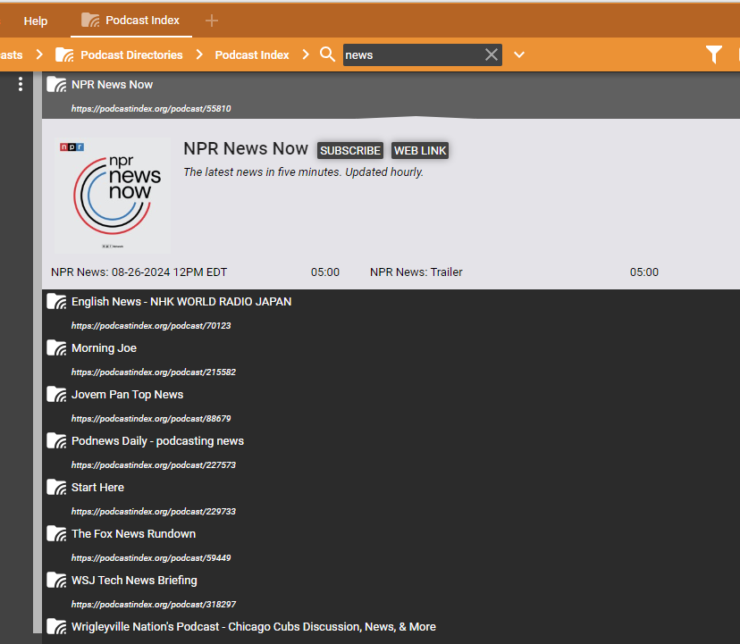
Task: Click the Morning Joe podcast feed icon
Action: pyautogui.click(x=56, y=348)
